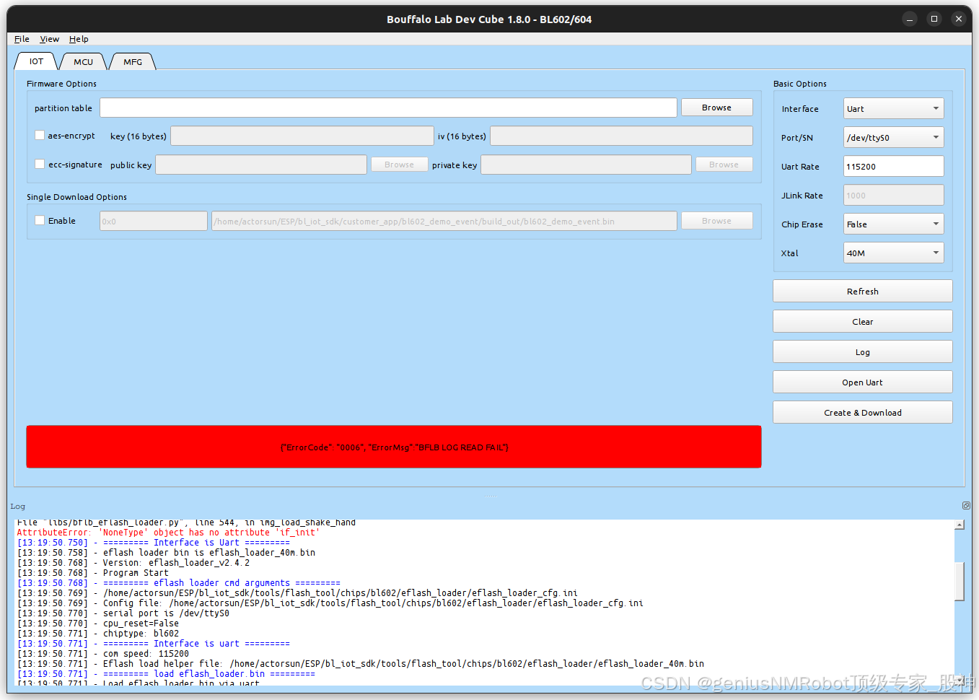Click the bl602_demo_event.bin file path field
The image size is (979, 700).
(444, 221)
